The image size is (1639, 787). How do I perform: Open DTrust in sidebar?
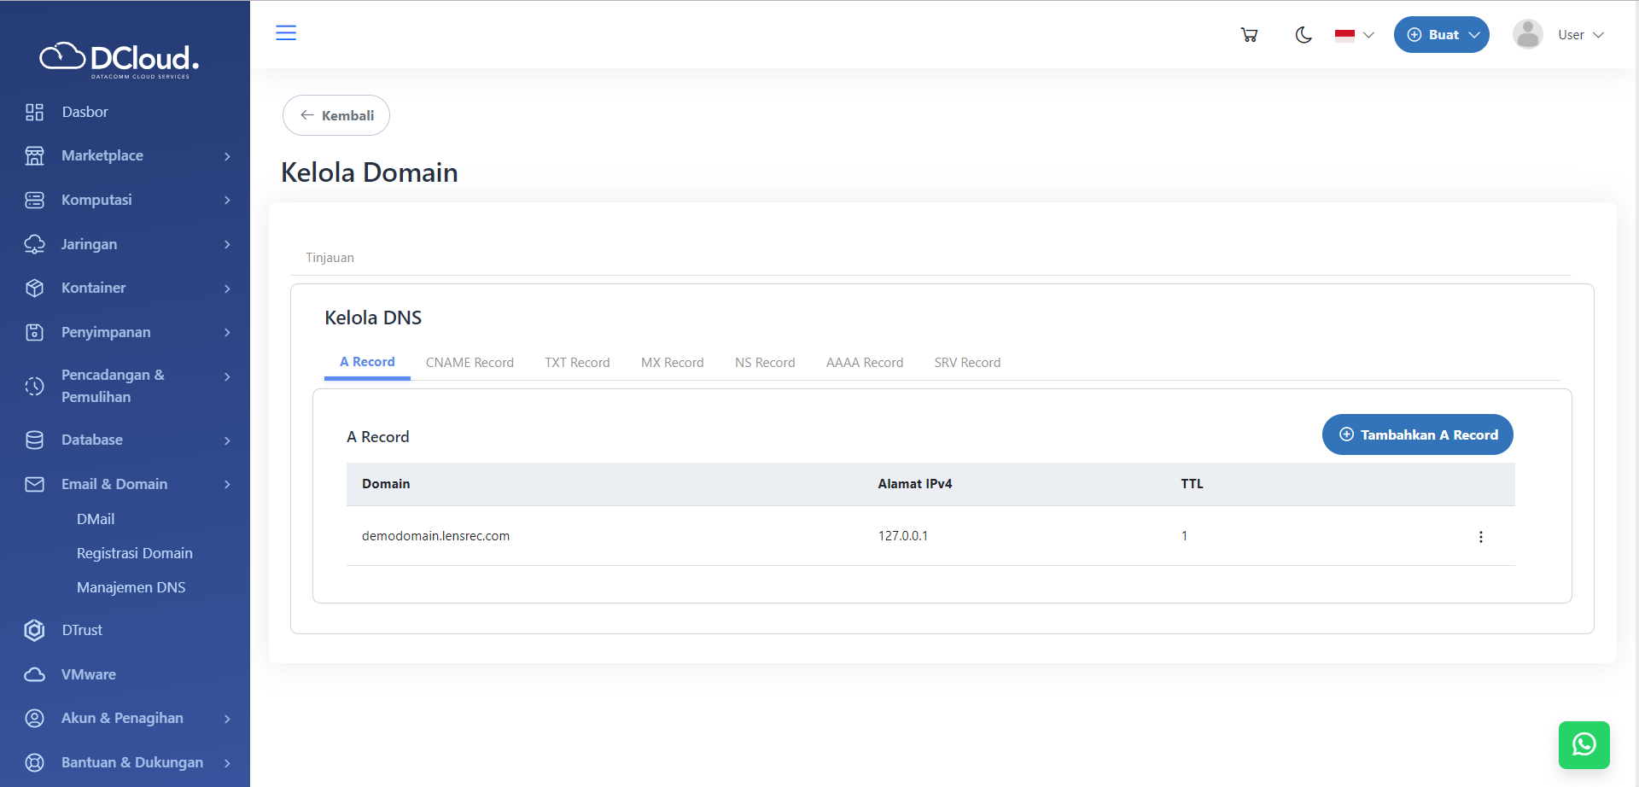tap(82, 630)
